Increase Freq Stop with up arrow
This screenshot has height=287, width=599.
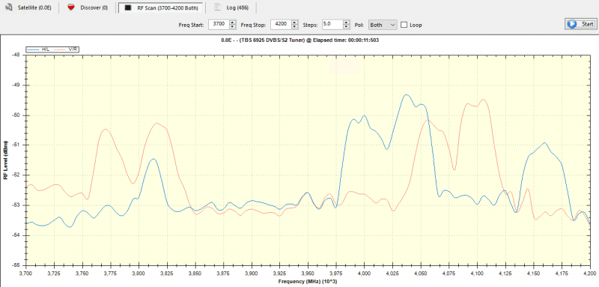tap(294, 22)
